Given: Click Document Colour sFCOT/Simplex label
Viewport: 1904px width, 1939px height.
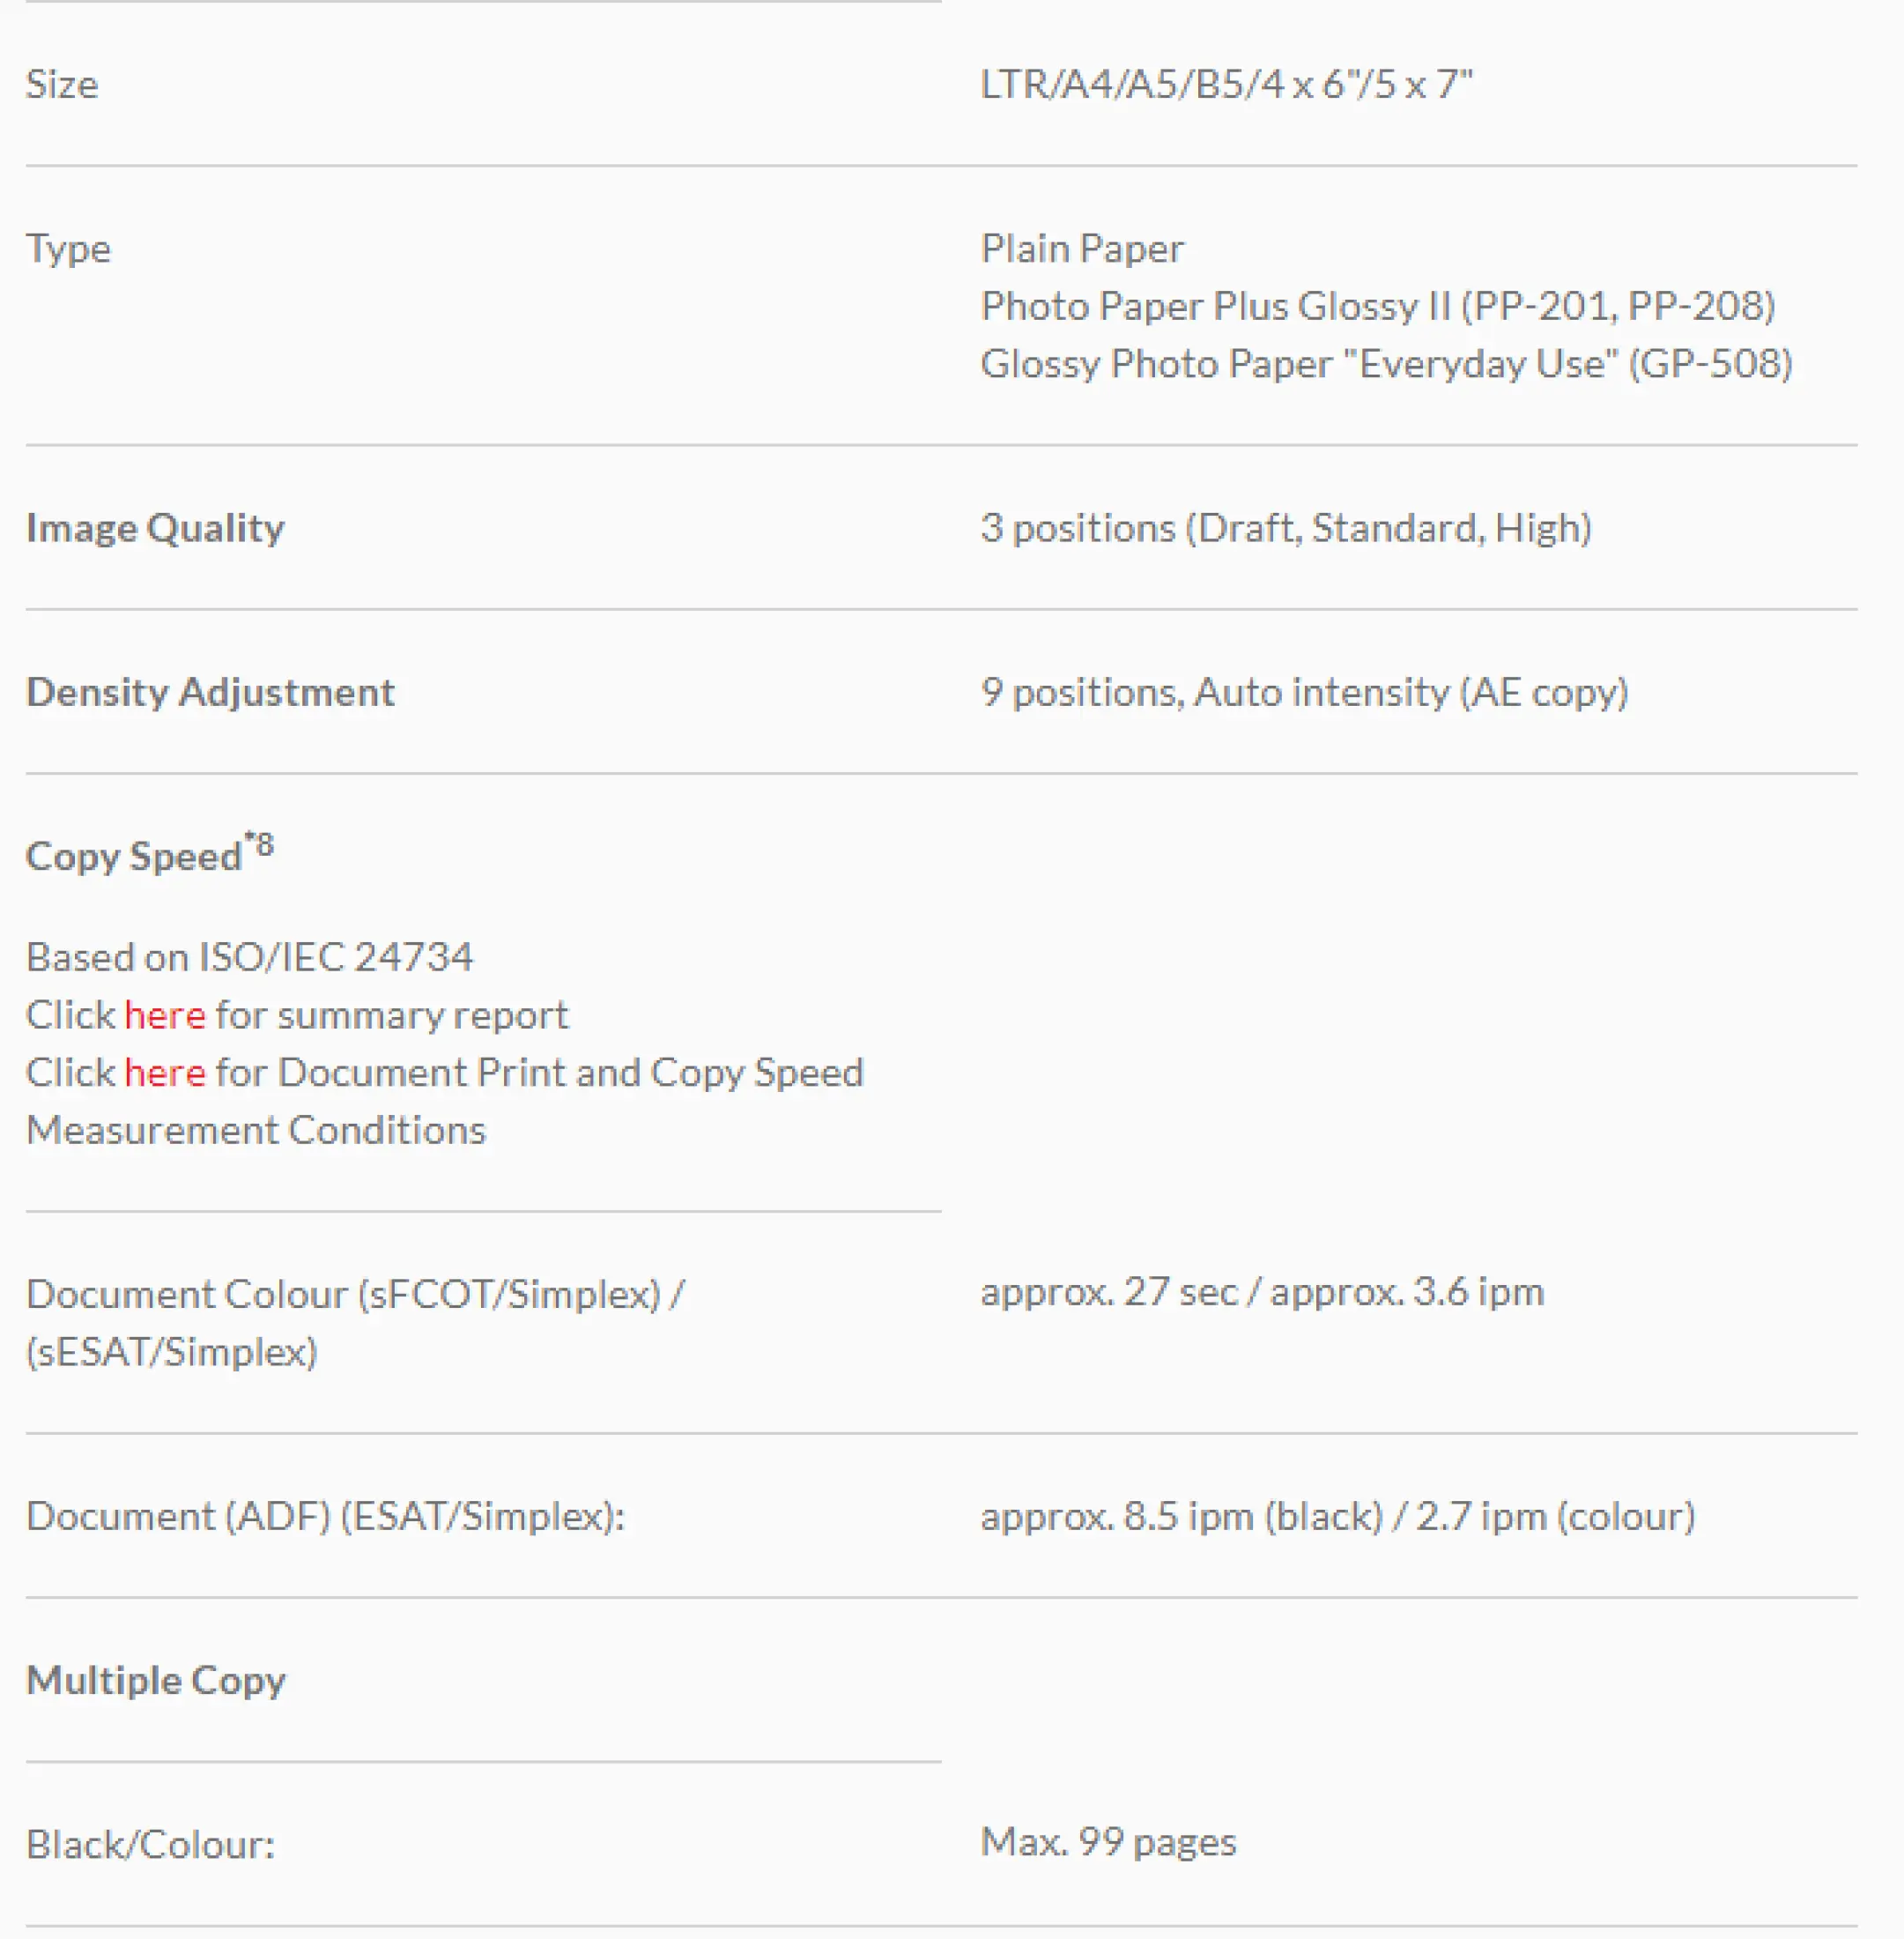Looking at the screenshot, I should pyautogui.click(x=355, y=1323).
